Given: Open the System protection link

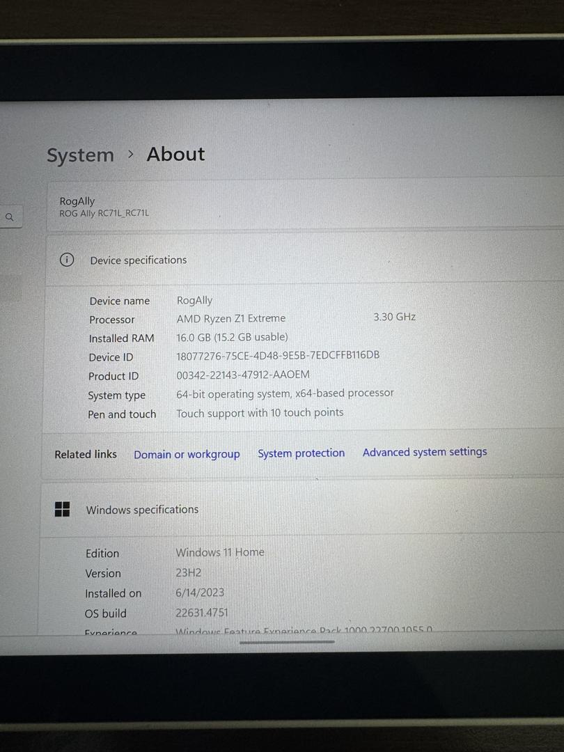Looking at the screenshot, I should [301, 453].
